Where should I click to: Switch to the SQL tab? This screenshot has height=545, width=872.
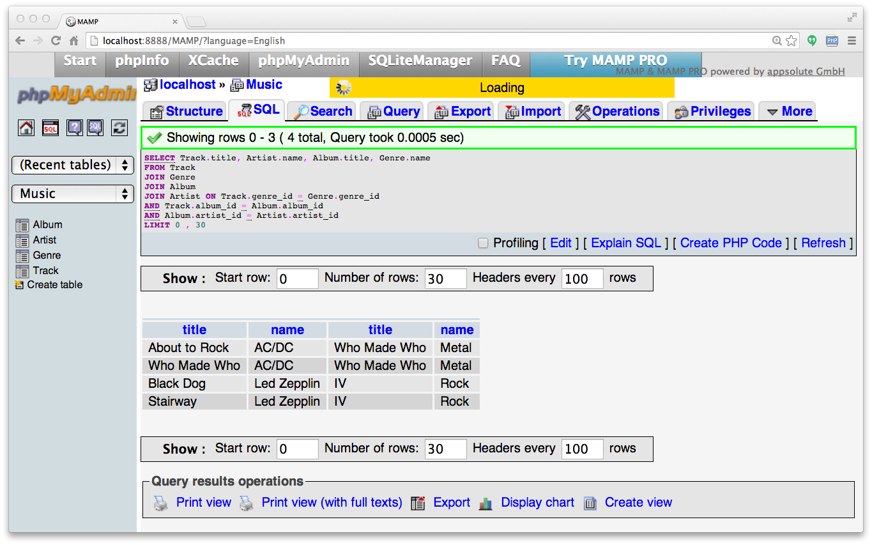point(257,110)
